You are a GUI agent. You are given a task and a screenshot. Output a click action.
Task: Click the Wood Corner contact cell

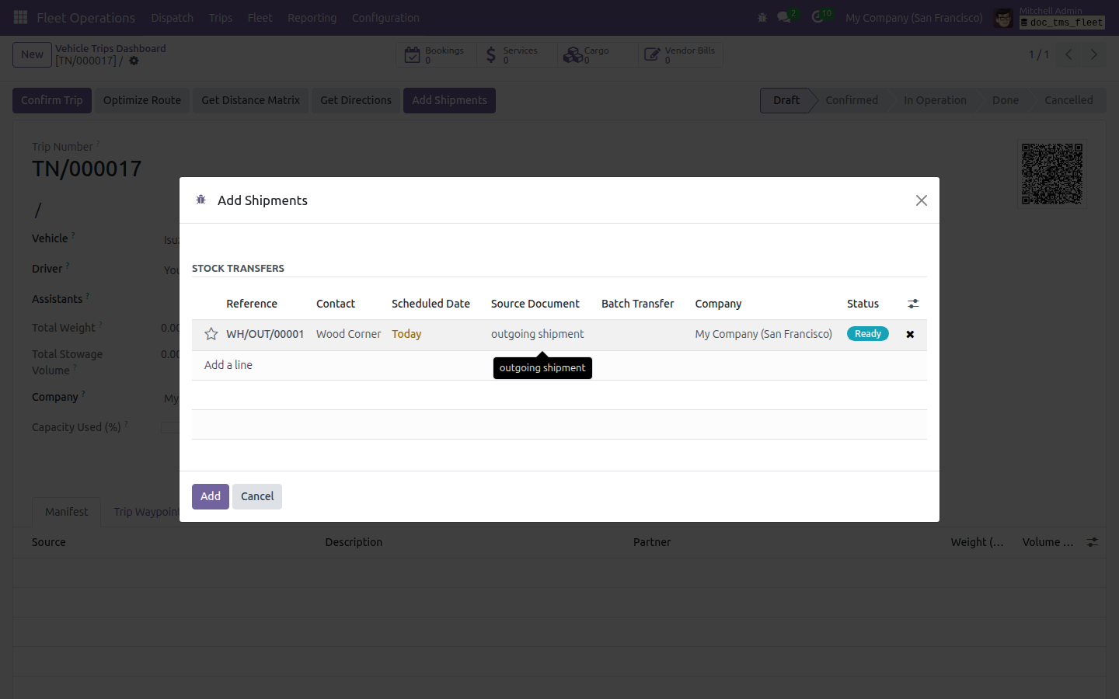coord(348,334)
